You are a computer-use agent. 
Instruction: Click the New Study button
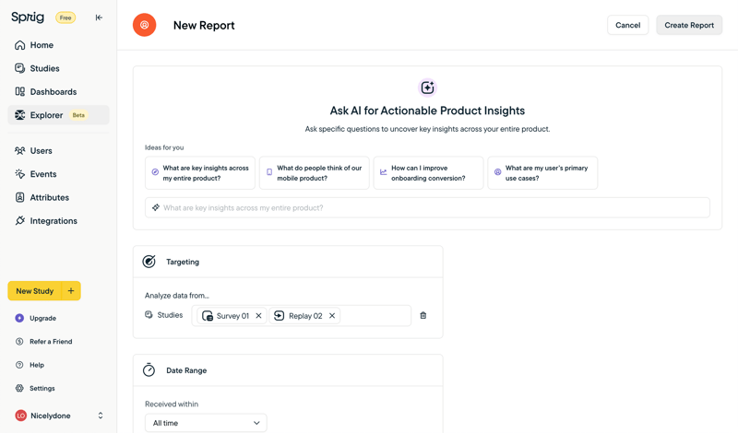35,291
